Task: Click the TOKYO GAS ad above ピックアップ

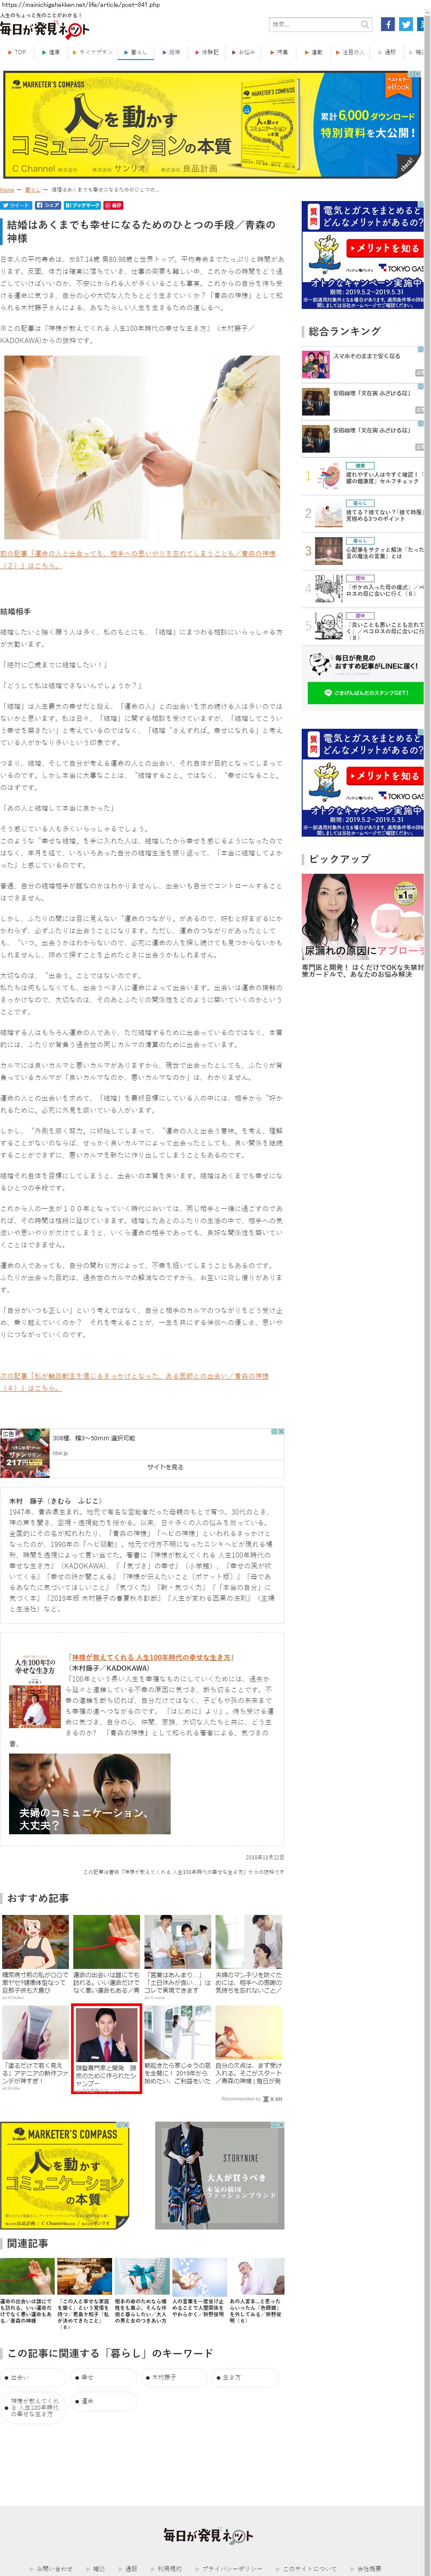Action: pyautogui.click(x=362, y=783)
